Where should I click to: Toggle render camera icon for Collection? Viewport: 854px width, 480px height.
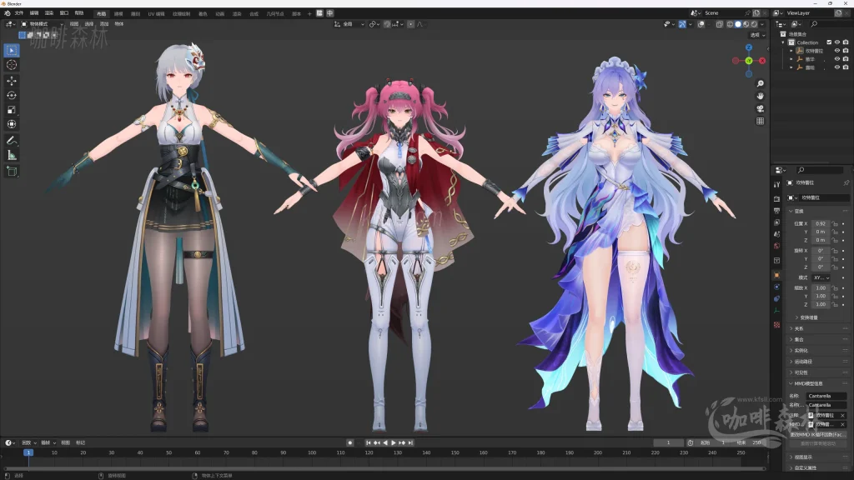tap(846, 42)
